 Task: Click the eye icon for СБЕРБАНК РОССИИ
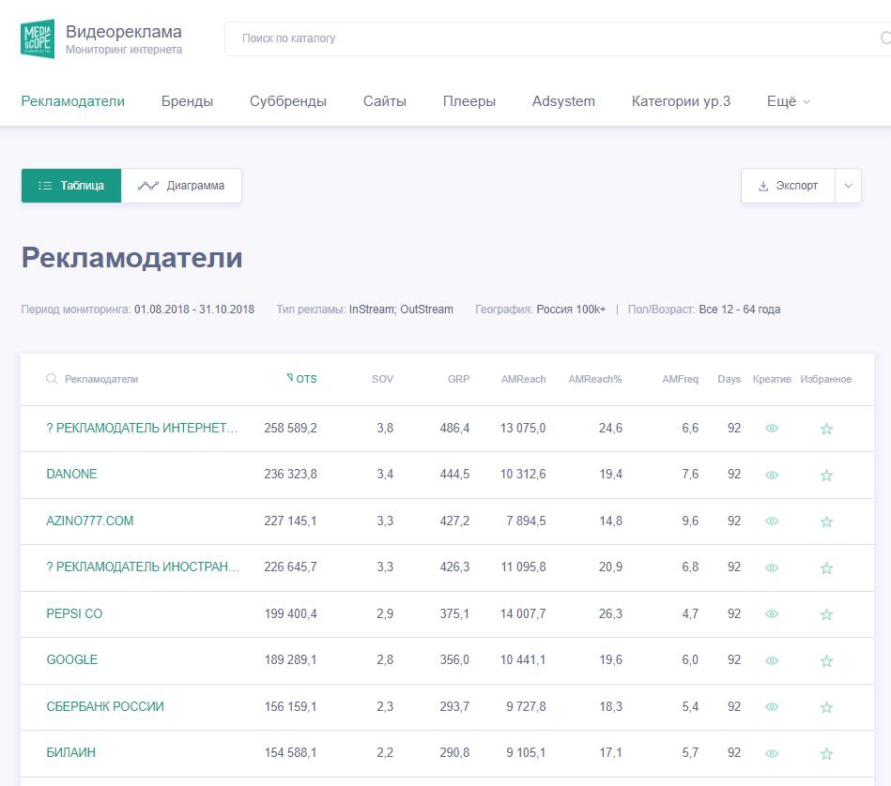pos(772,707)
